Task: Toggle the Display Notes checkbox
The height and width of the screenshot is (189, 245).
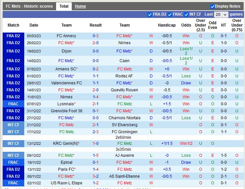Action: [212, 6]
